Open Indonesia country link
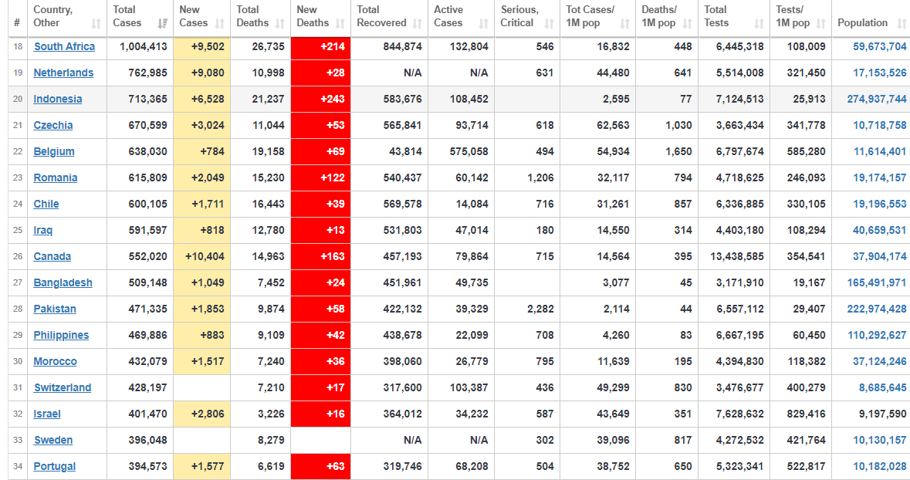The width and height of the screenshot is (910, 480). [x=57, y=99]
